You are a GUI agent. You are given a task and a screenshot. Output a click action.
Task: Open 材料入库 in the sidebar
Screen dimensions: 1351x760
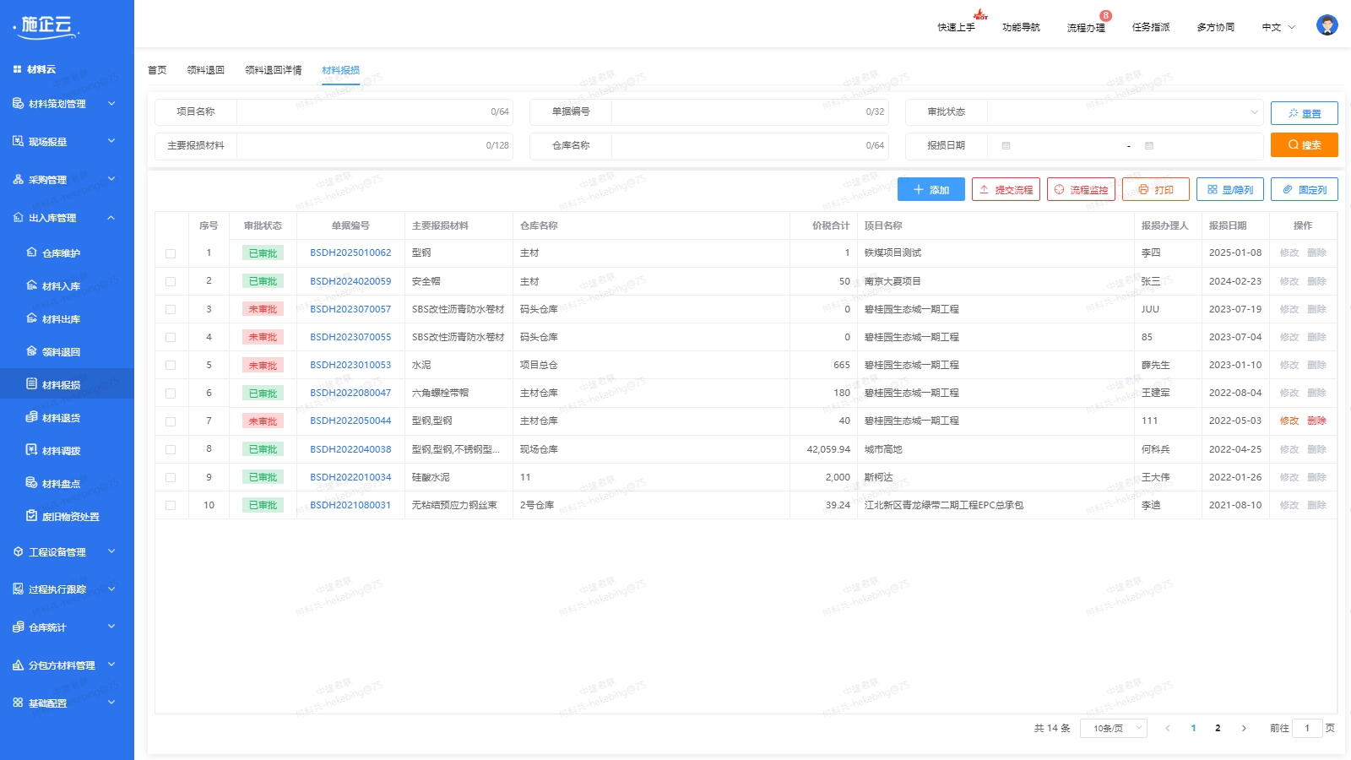pos(61,286)
